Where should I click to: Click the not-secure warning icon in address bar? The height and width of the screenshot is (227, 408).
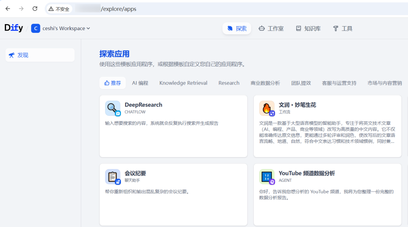tap(51, 9)
